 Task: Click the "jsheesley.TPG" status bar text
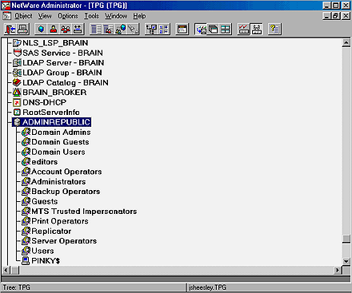[x=207, y=287]
